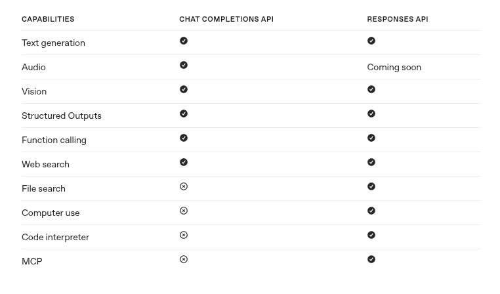Image resolution: width=500 pixels, height=294 pixels.
Task: Click the Computer use row label
Action: [51, 213]
